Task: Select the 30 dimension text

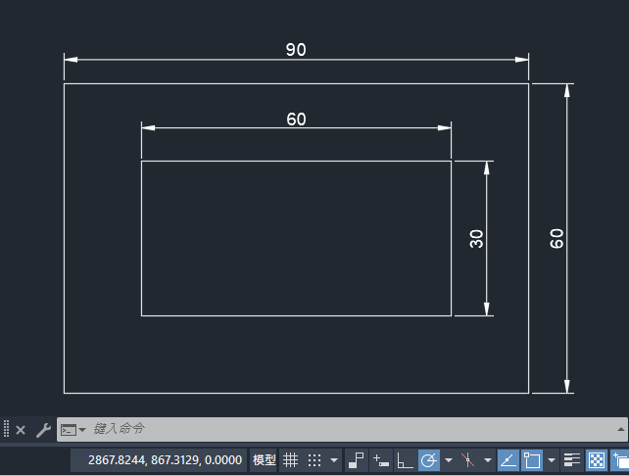Action: click(476, 239)
